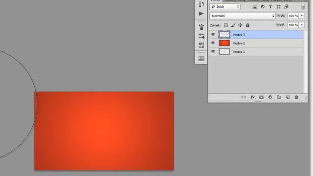Viewport: 313px width, 176px height.
Task: Lock all layer attributes
Action: point(247,25)
